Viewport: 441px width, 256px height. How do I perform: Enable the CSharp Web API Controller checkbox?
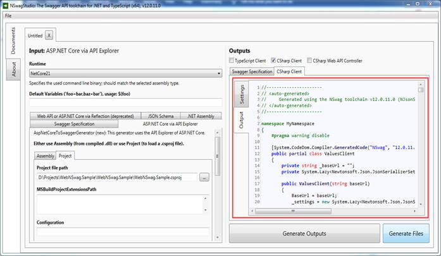point(309,61)
